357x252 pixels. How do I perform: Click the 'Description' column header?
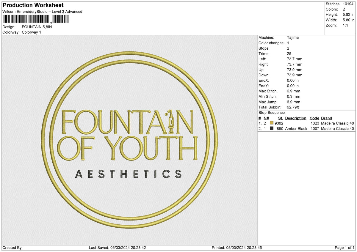pos(295,118)
